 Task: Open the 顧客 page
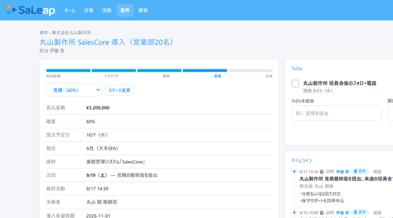(x=143, y=10)
